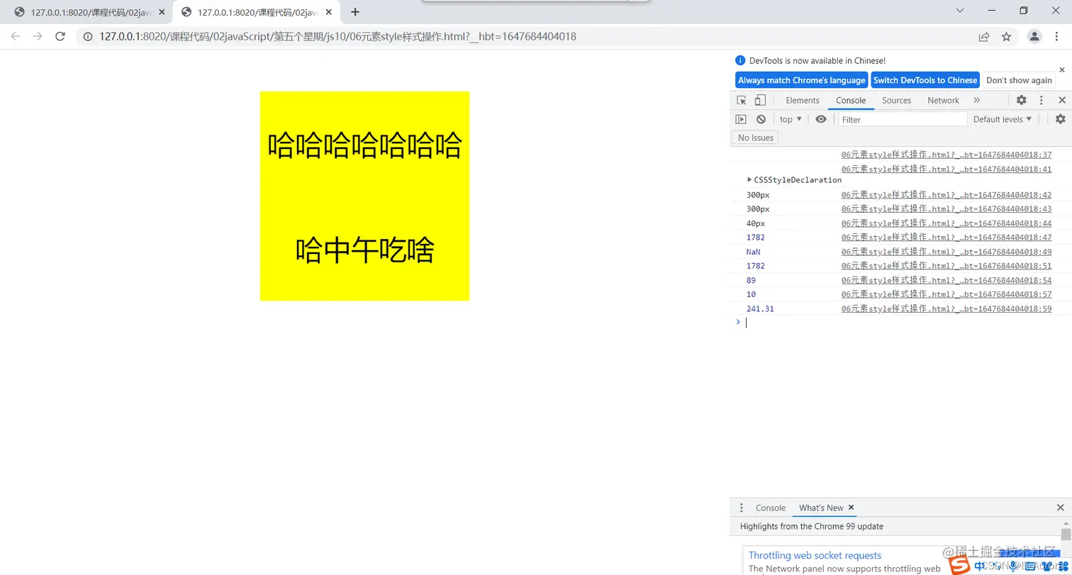Click Always match Chrome's language
Image resolution: width=1072 pixels, height=575 pixels.
801,80
